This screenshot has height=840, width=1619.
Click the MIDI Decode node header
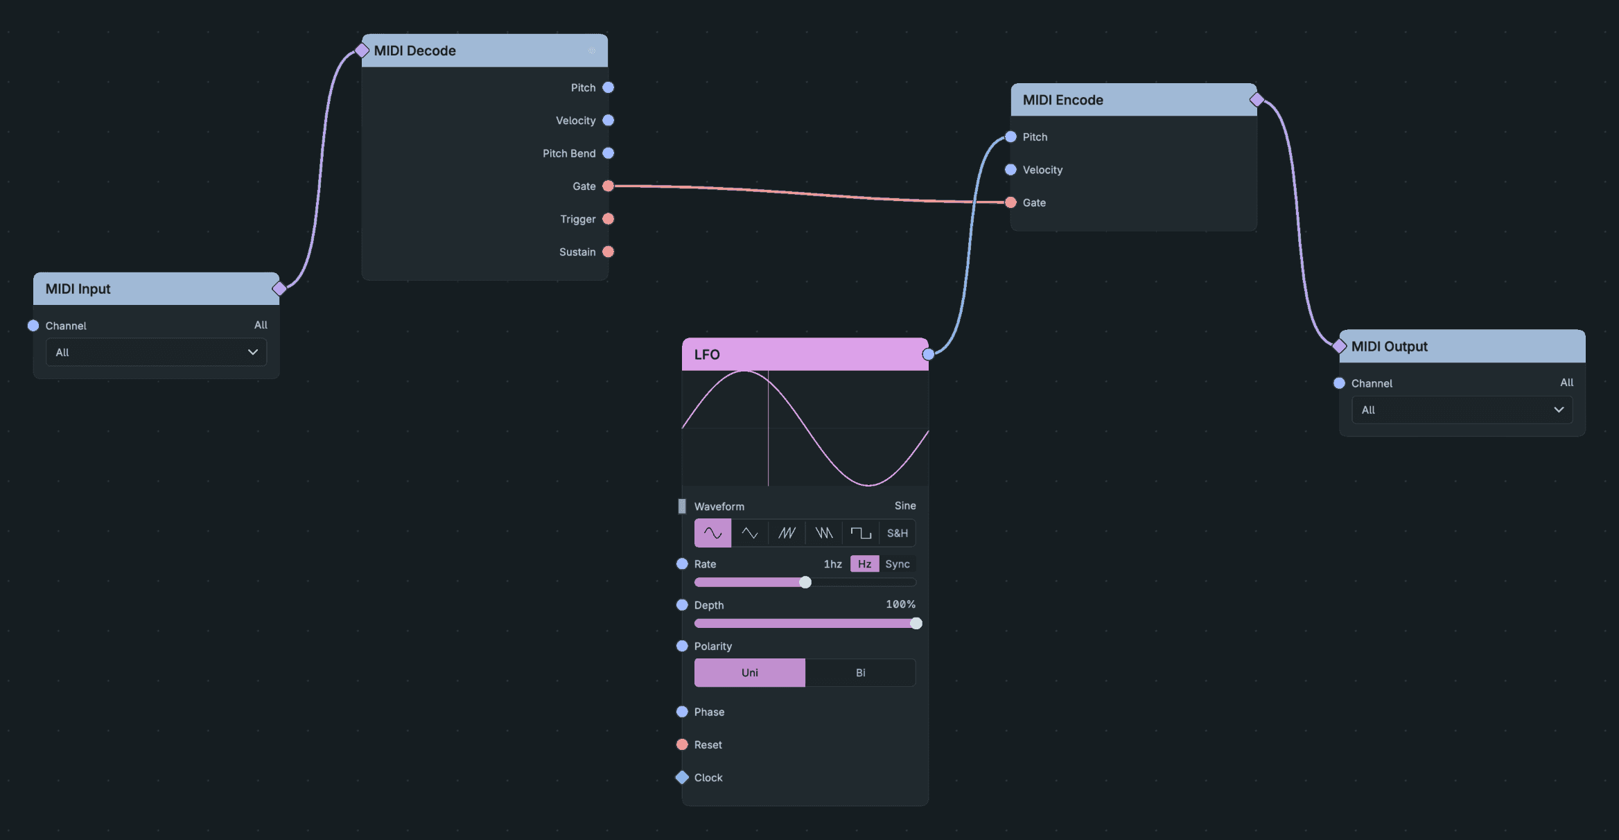484,51
